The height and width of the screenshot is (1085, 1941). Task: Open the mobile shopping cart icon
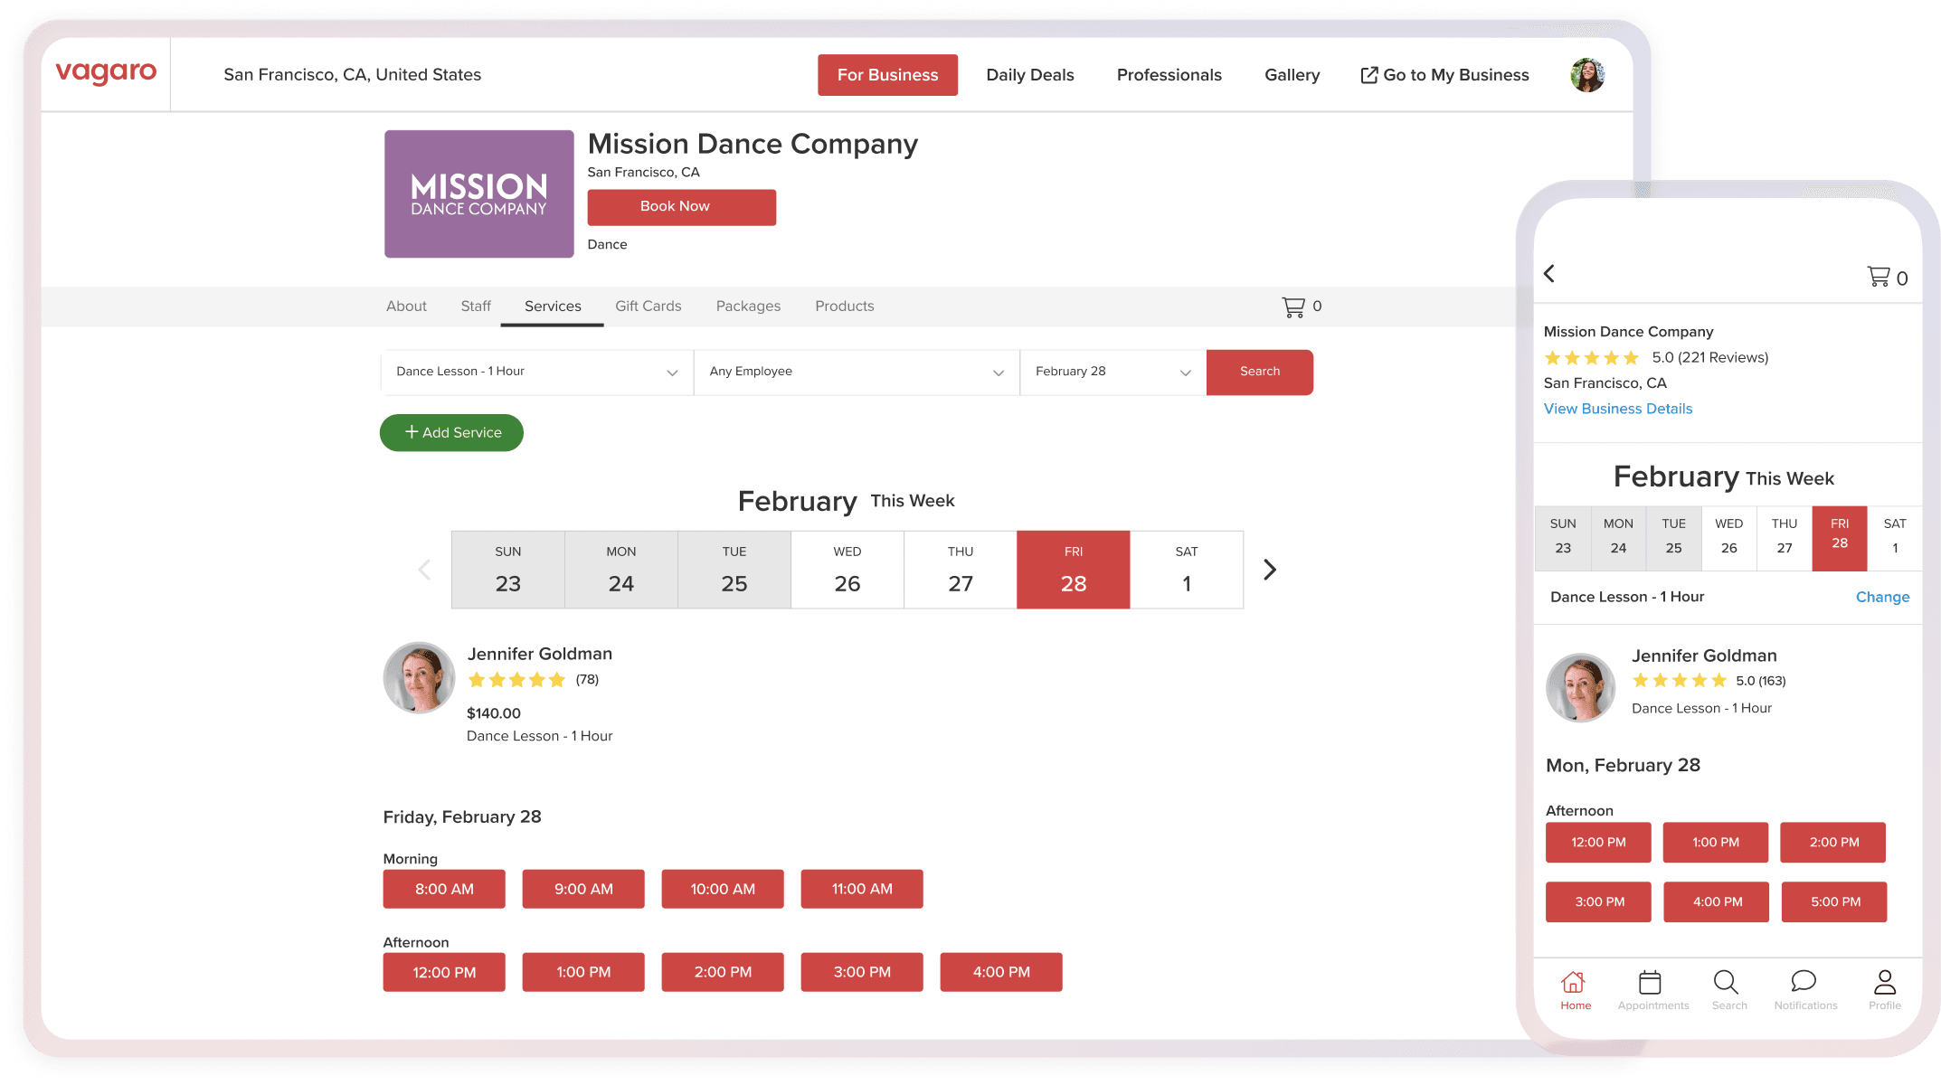(1879, 277)
